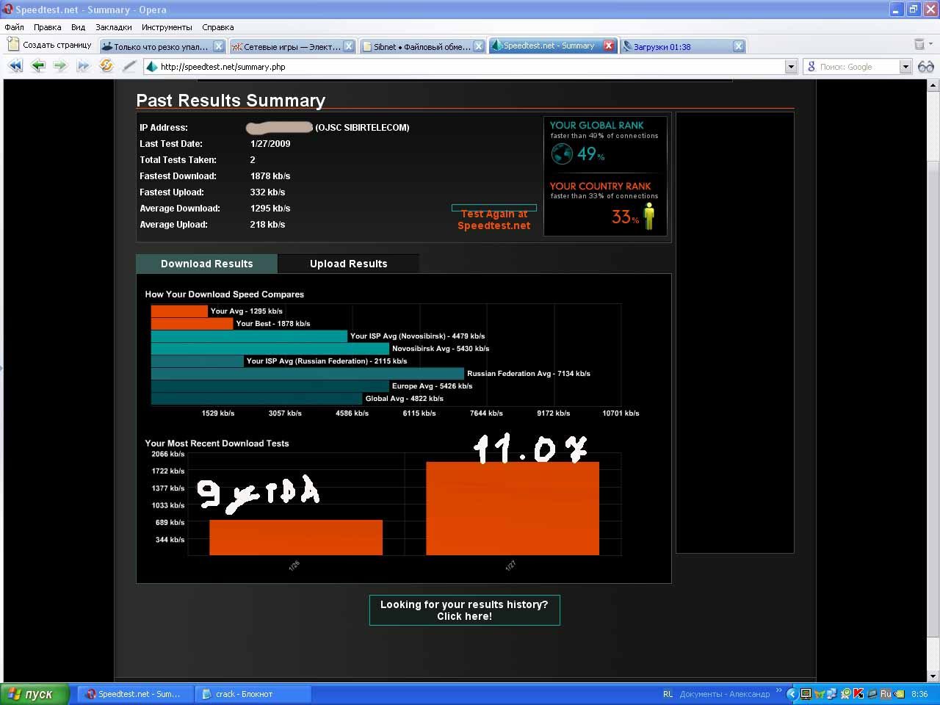Close the Только что резко упал tab
Viewport: 940px width, 705px height.
[218, 46]
